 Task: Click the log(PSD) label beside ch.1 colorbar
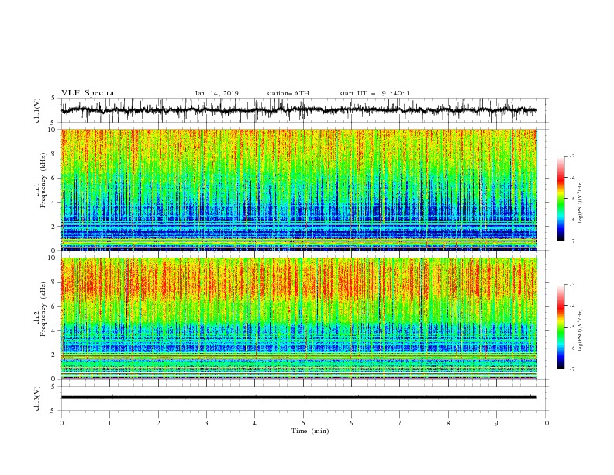pyautogui.click(x=580, y=203)
